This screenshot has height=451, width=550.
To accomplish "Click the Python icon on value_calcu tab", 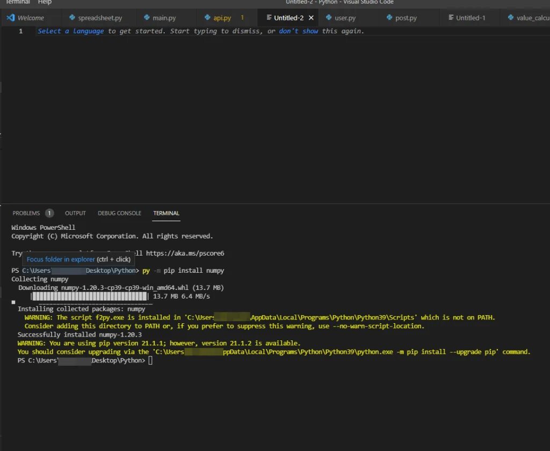I will (x=511, y=17).
